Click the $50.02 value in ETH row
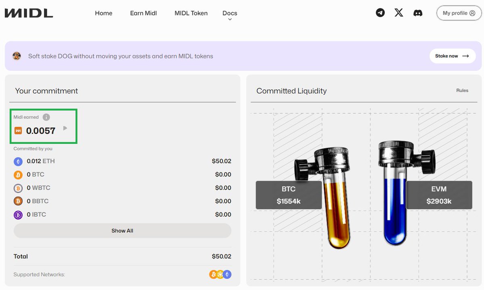 pos(221,161)
